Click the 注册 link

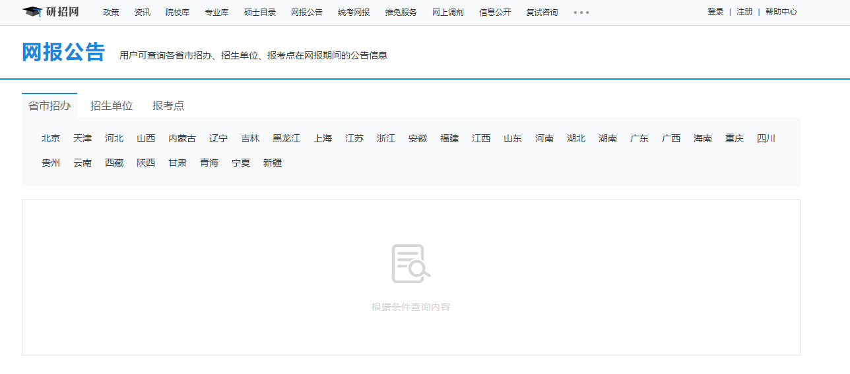pos(744,12)
